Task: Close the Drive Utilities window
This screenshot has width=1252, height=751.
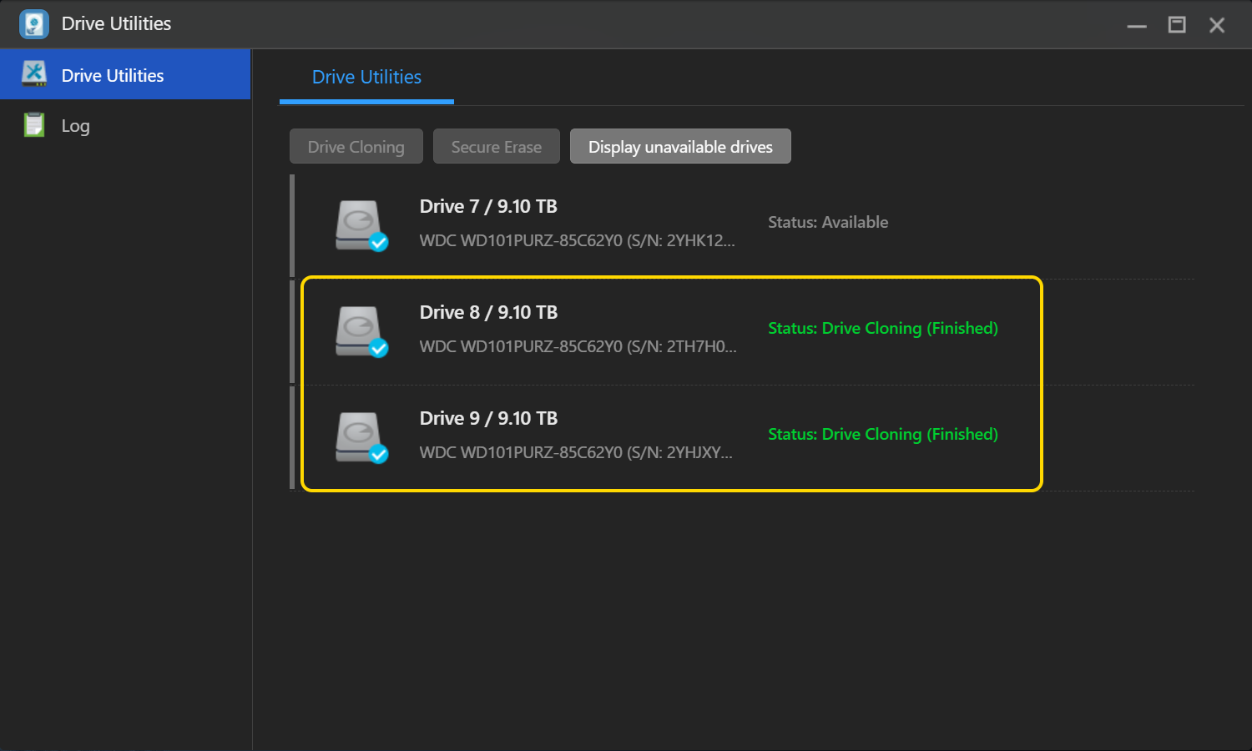Action: 1217,25
